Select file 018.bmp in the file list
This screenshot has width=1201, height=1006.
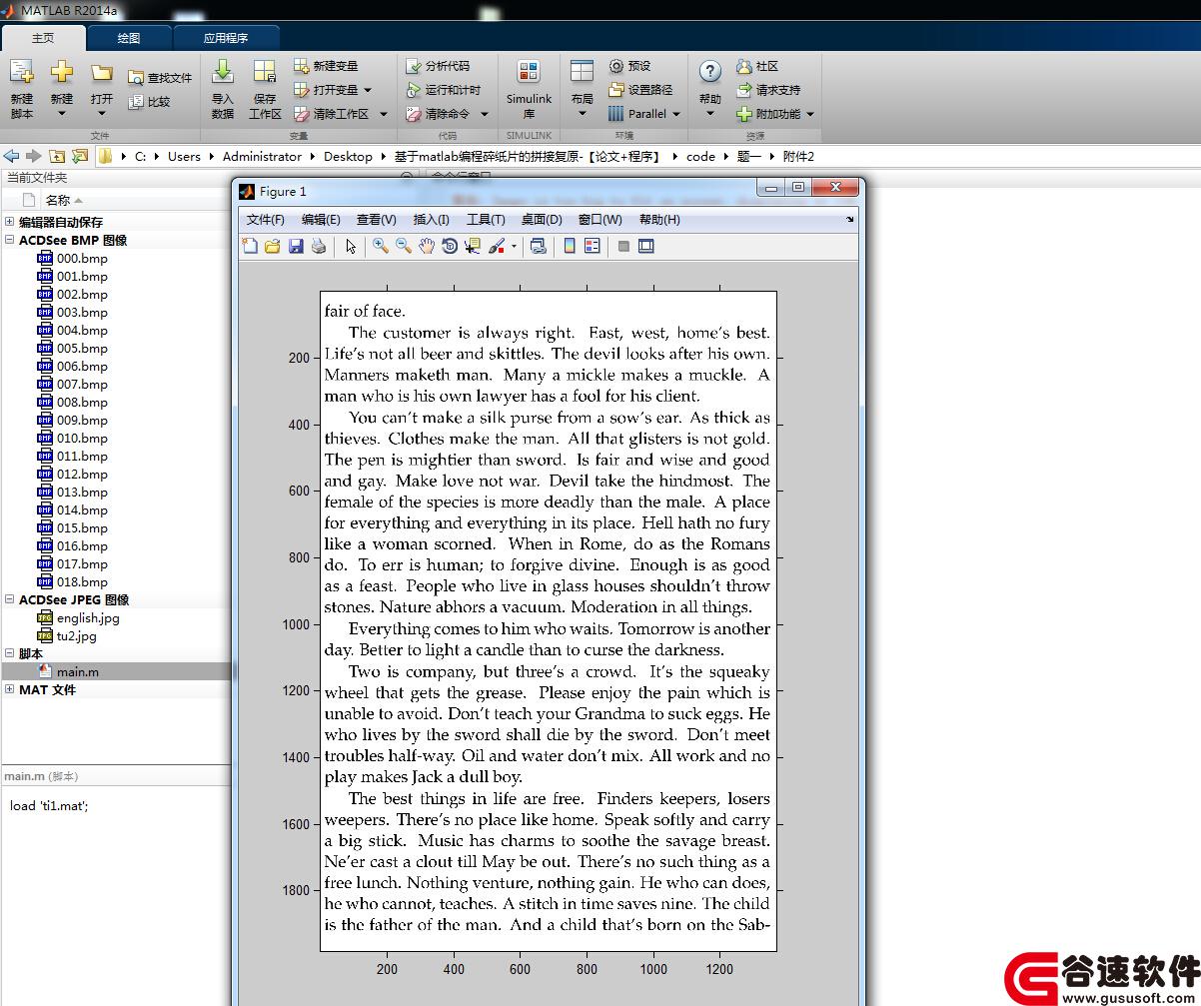[x=72, y=581]
